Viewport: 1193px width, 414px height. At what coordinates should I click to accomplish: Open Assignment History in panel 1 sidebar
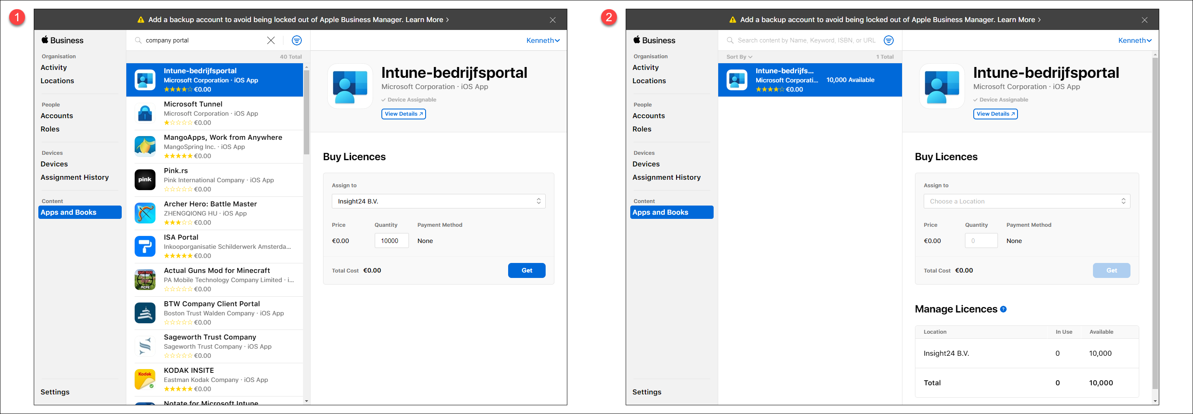[75, 177]
